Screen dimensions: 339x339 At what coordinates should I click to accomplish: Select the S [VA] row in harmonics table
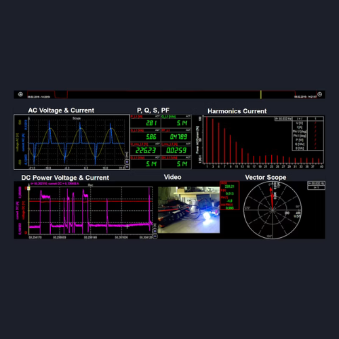click(308, 148)
